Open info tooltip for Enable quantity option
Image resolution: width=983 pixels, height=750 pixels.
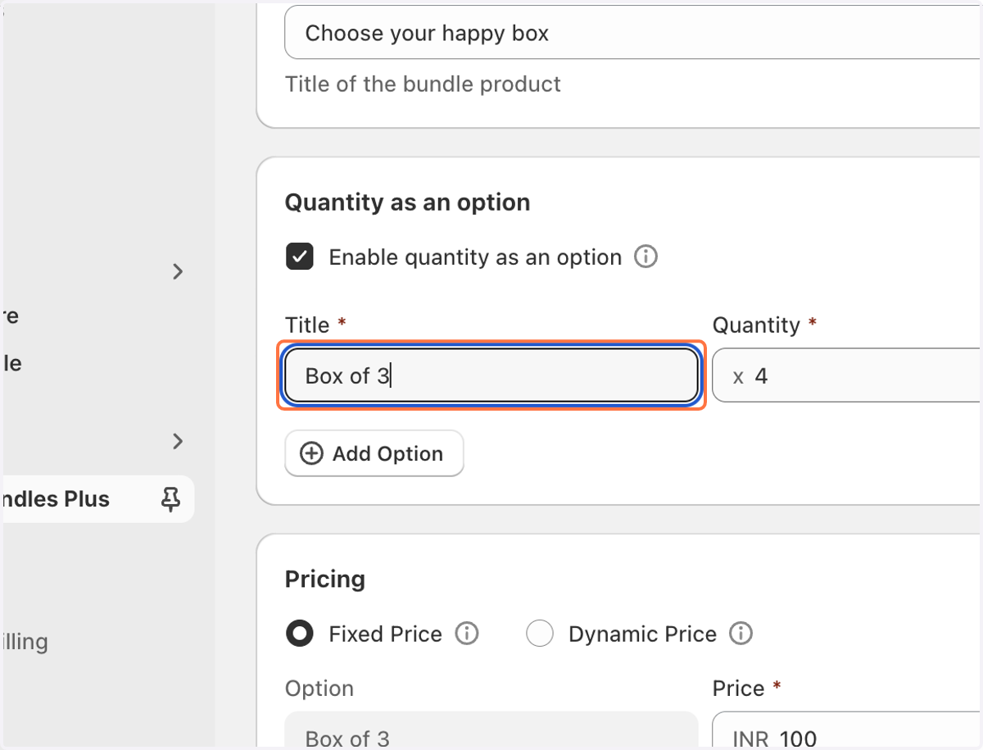(646, 257)
